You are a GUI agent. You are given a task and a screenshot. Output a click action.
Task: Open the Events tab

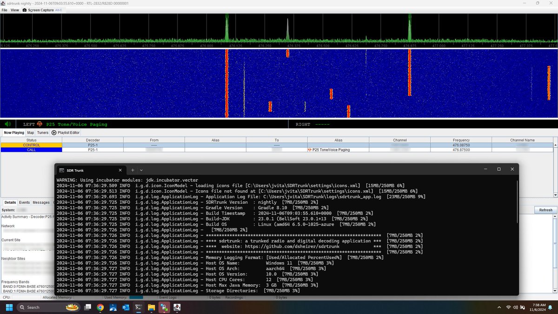(x=24, y=202)
